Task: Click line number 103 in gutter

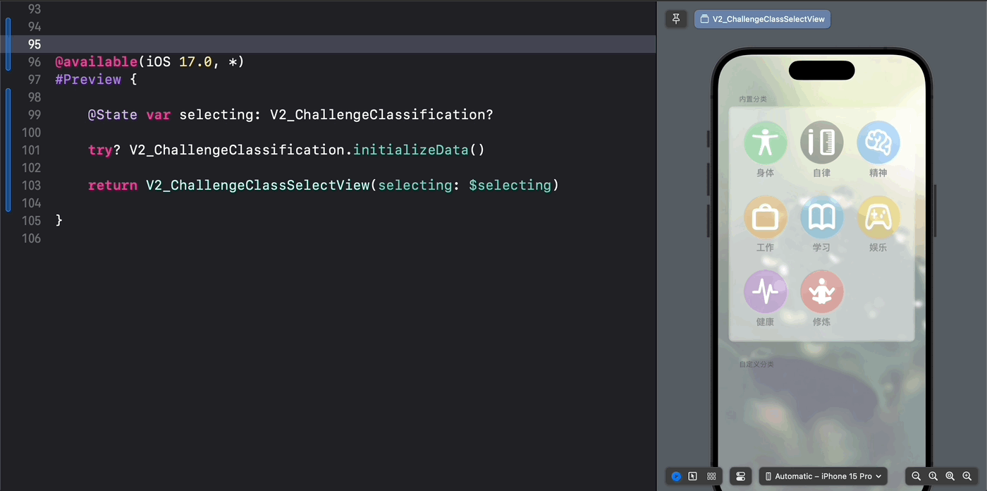Action: (31, 186)
